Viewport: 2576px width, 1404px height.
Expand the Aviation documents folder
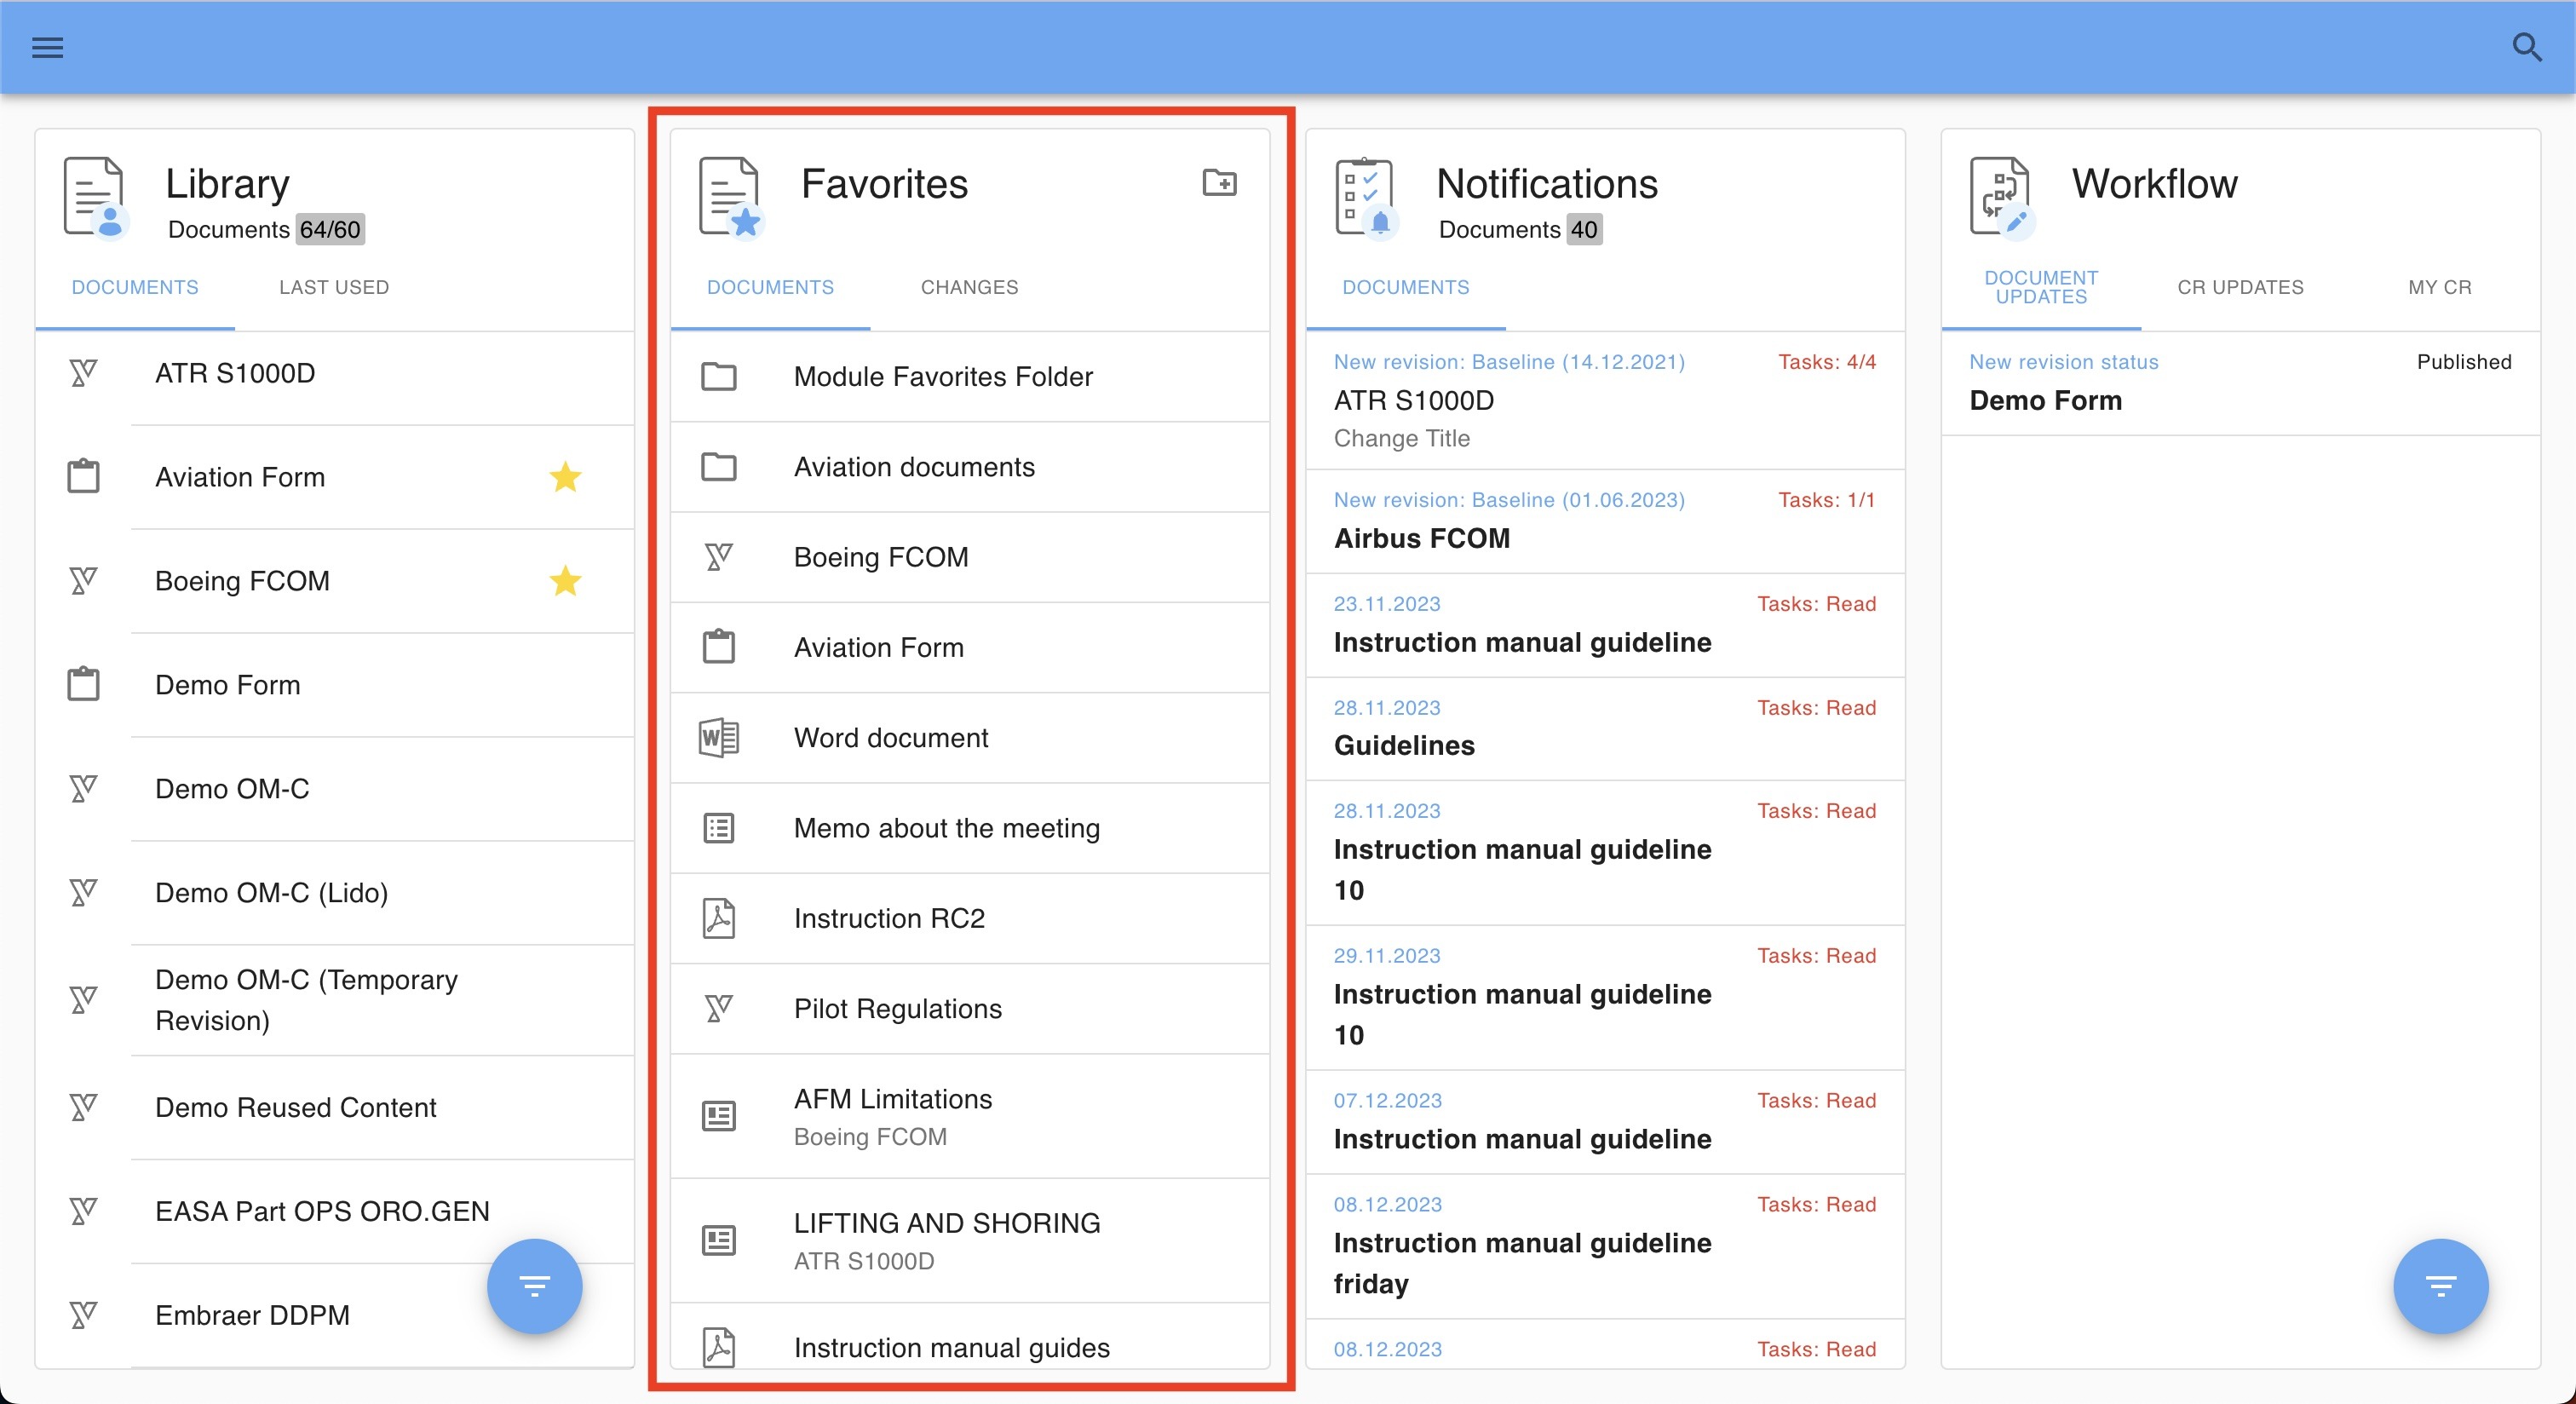[913, 467]
